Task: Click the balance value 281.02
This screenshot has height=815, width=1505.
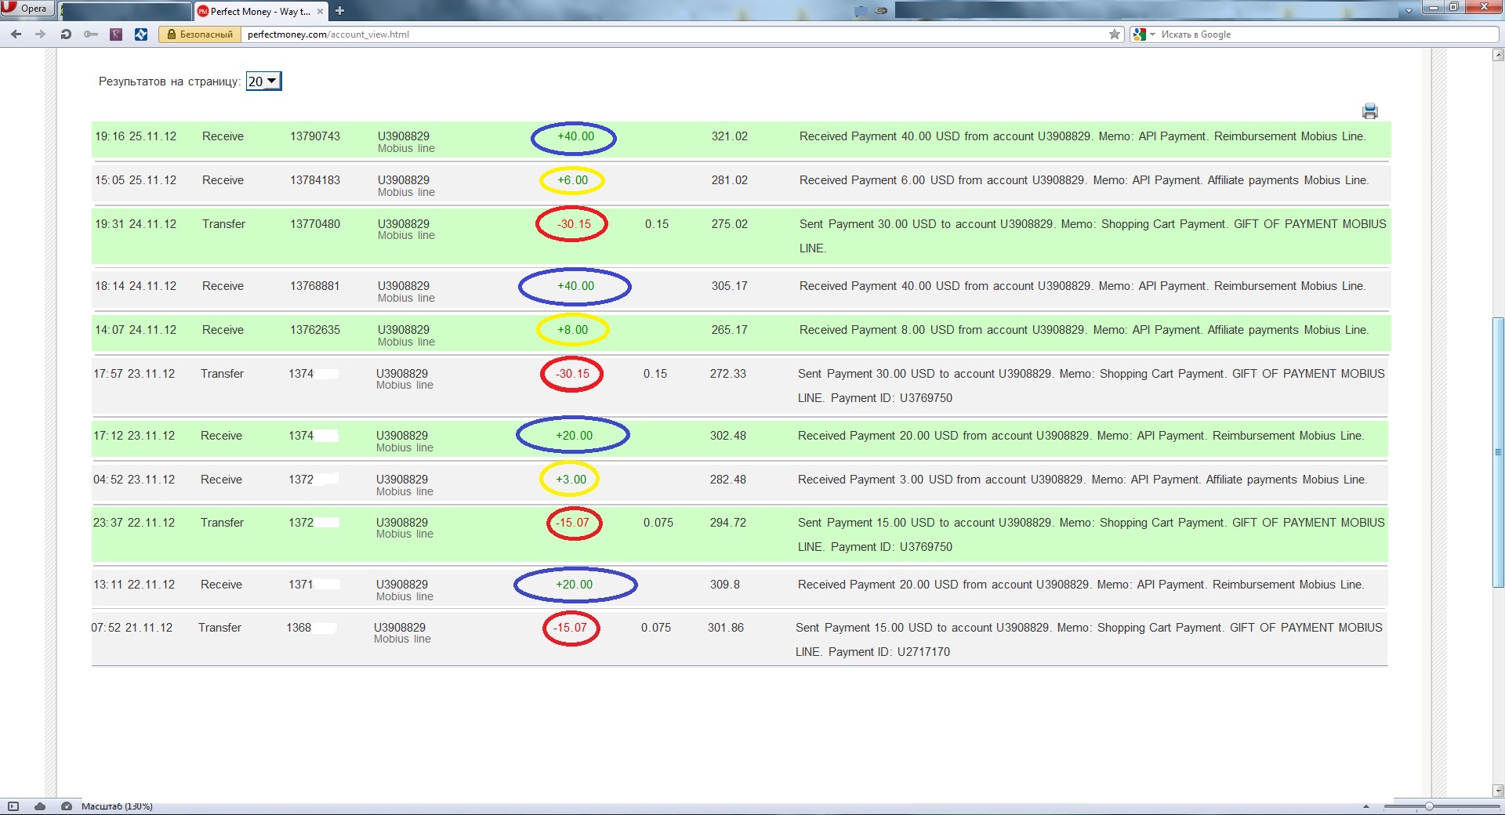Action: click(730, 180)
